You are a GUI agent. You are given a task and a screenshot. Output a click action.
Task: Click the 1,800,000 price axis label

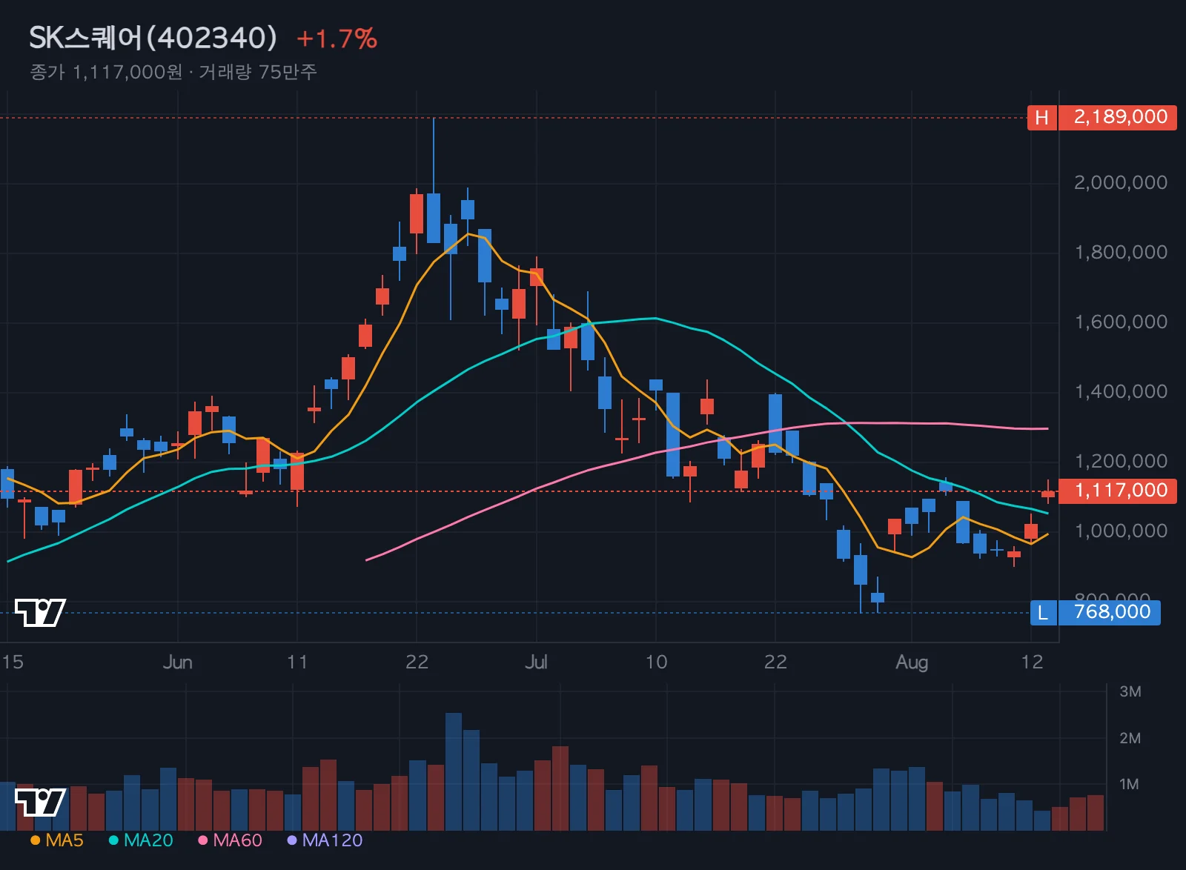(x=1121, y=253)
